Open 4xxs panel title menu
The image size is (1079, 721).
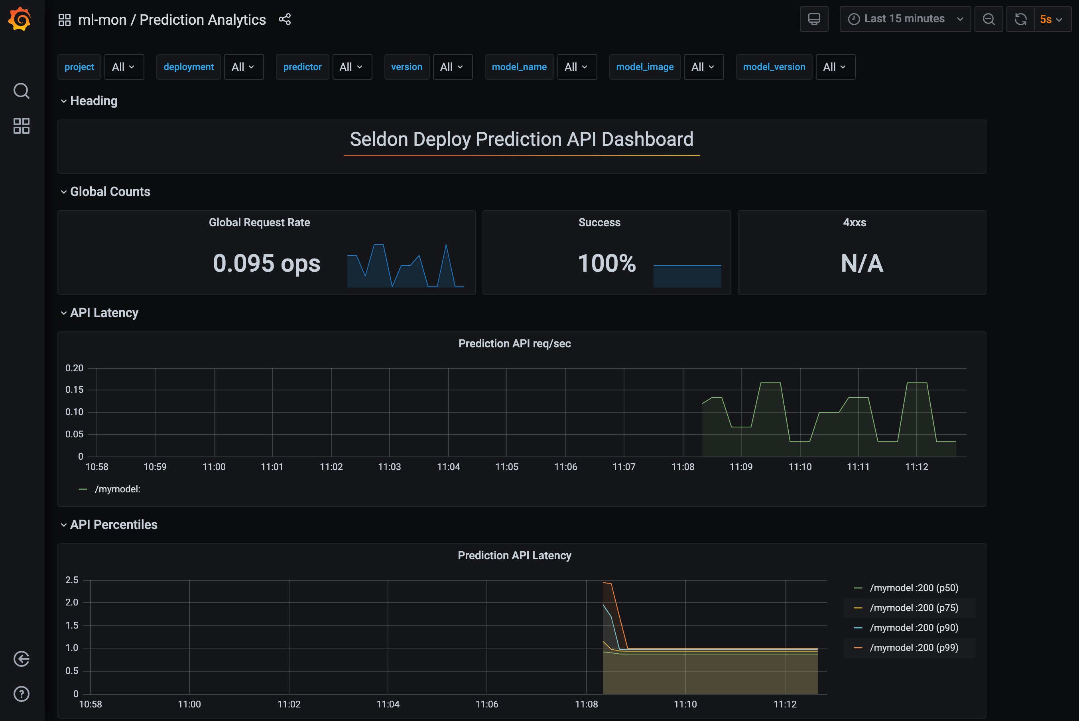(855, 223)
